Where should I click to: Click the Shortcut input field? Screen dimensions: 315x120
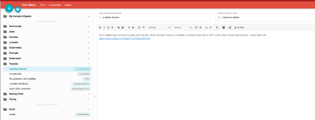[x=265, y=18]
